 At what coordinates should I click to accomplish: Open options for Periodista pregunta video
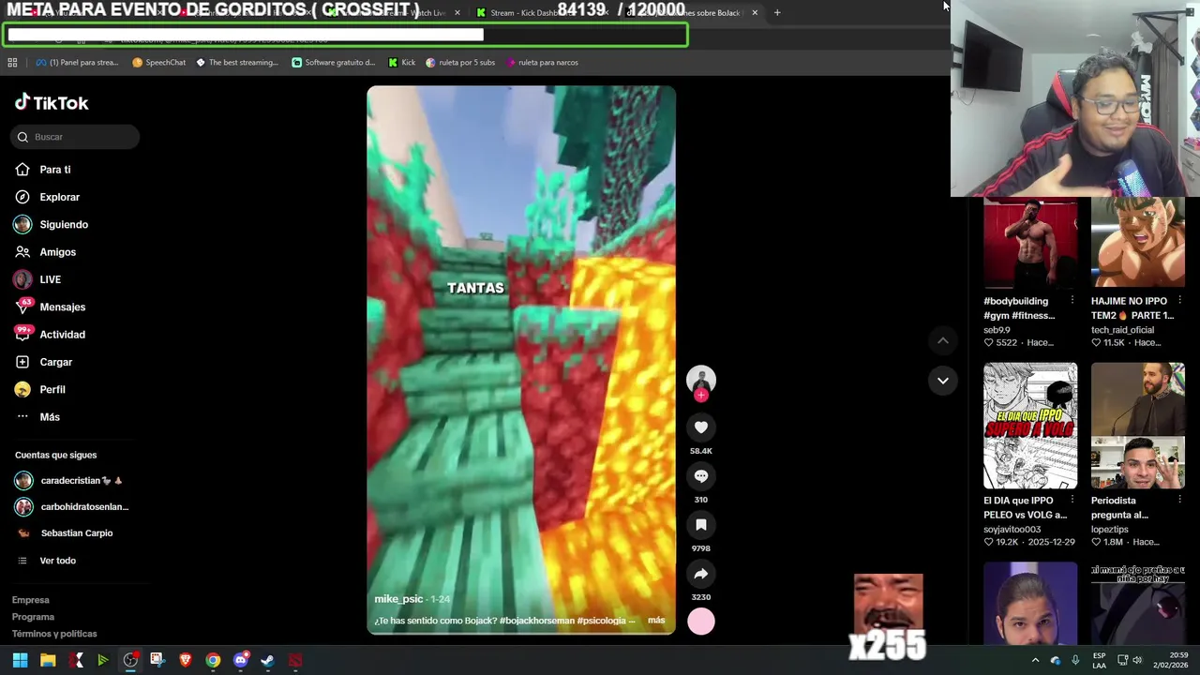point(1179,501)
